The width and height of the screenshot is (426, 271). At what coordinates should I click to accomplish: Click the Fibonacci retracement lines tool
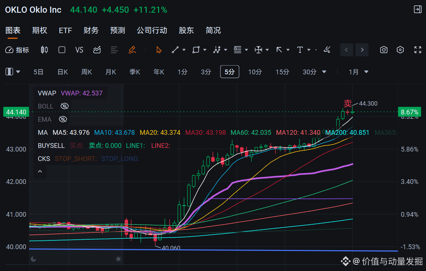238,50
